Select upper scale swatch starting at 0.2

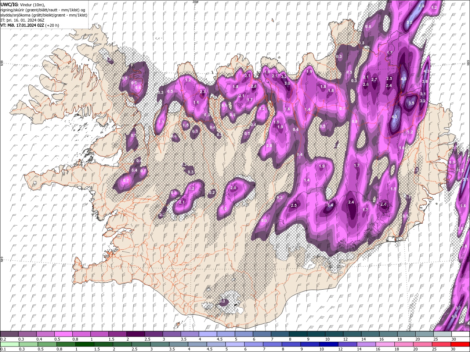9,334
